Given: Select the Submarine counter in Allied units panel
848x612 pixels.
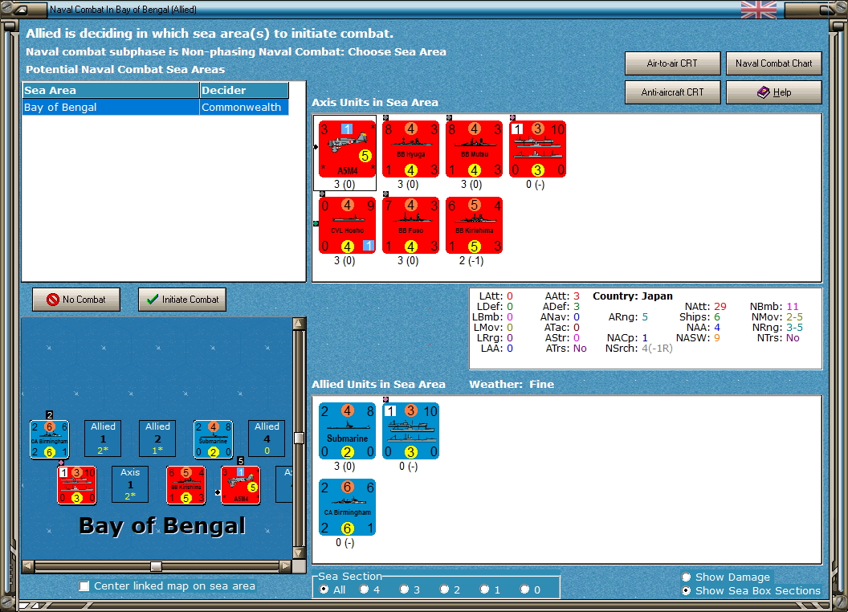Looking at the screenshot, I should (347, 430).
